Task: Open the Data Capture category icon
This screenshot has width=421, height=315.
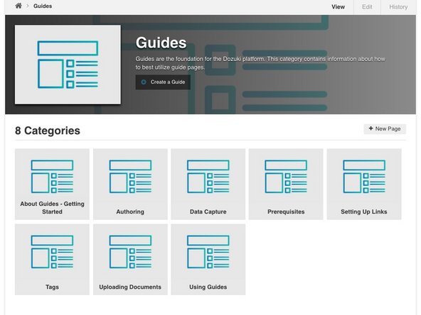Action: coord(208,176)
